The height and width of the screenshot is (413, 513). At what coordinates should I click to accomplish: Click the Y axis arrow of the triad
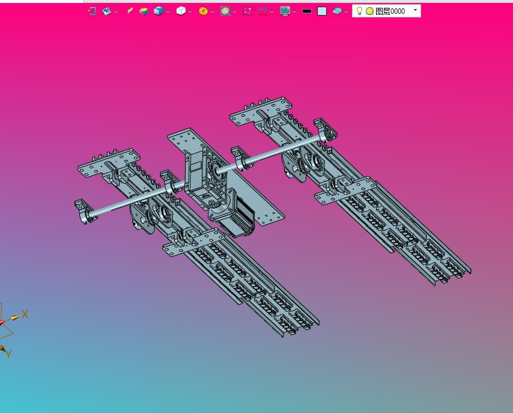click(x=2, y=349)
